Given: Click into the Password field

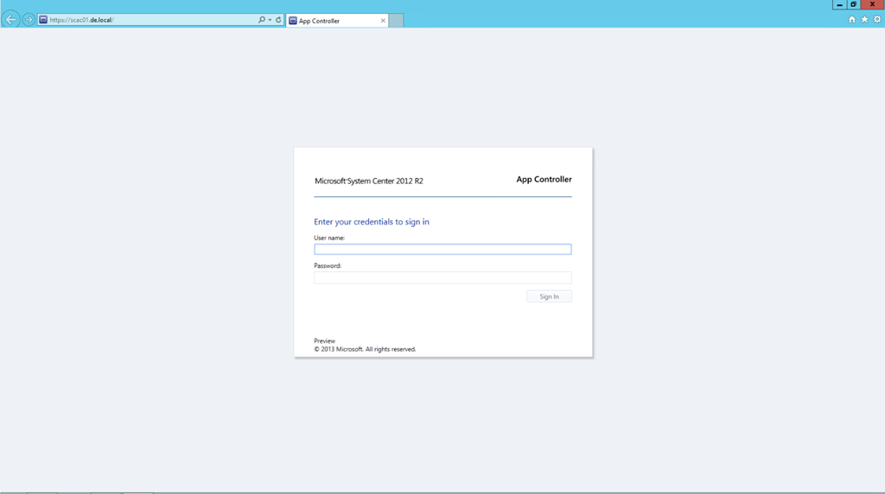Looking at the screenshot, I should tap(442, 278).
